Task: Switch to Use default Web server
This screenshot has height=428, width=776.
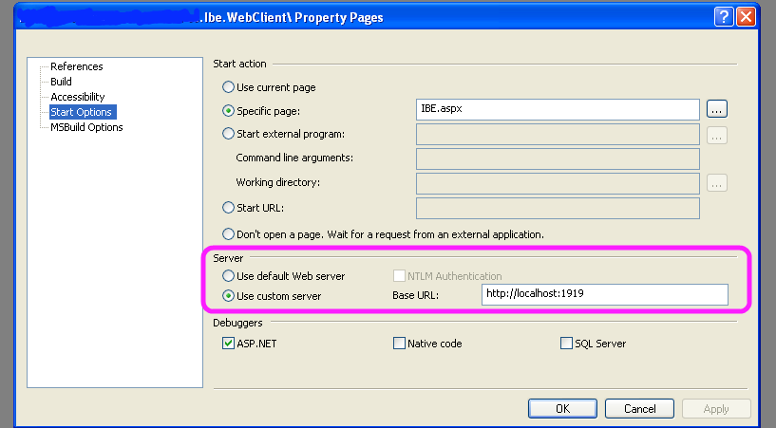Action: tap(228, 276)
